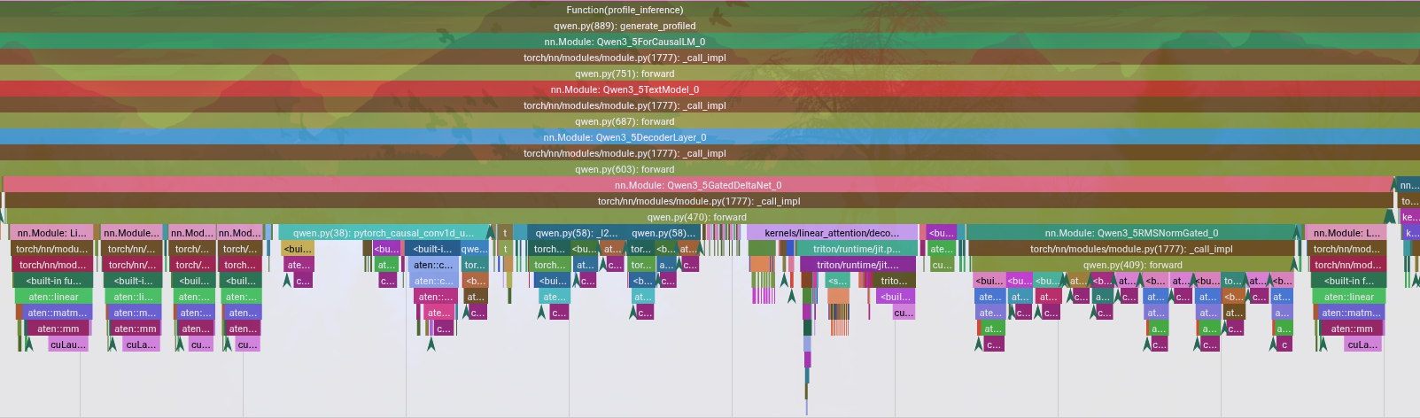Select the <built-in fu... slice
Screen dimensions: 1420x418
click(53, 281)
